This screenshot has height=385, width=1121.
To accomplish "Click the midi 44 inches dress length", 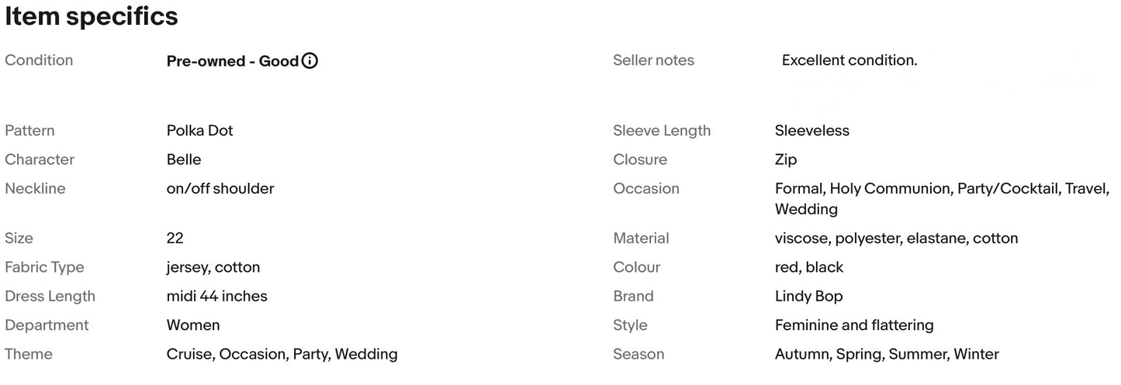I will 216,296.
